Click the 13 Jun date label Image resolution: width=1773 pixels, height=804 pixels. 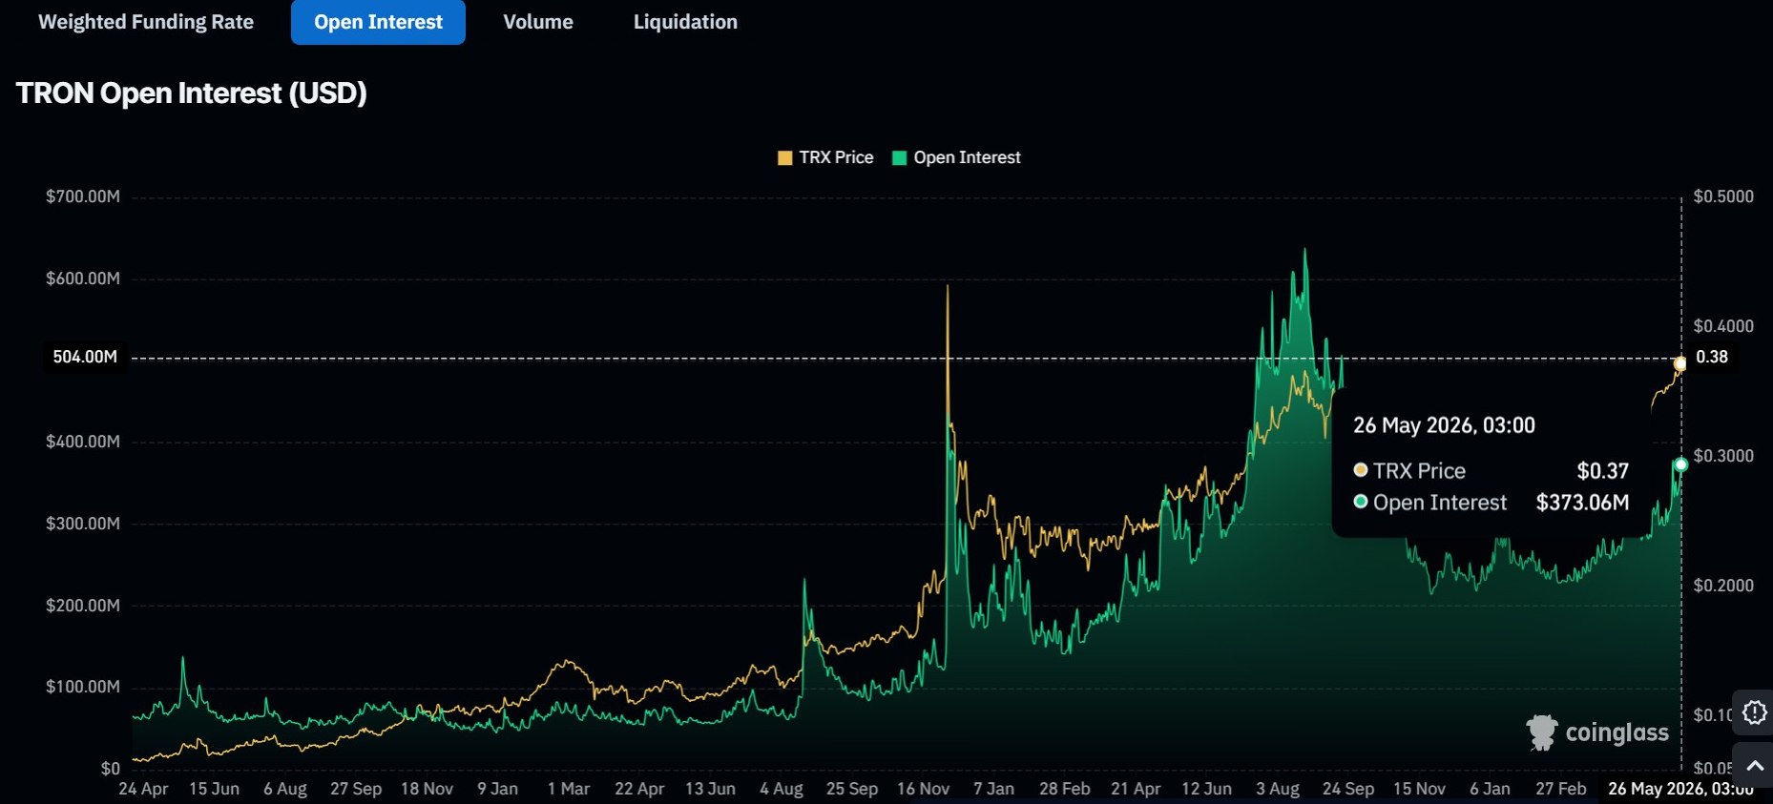[710, 789]
